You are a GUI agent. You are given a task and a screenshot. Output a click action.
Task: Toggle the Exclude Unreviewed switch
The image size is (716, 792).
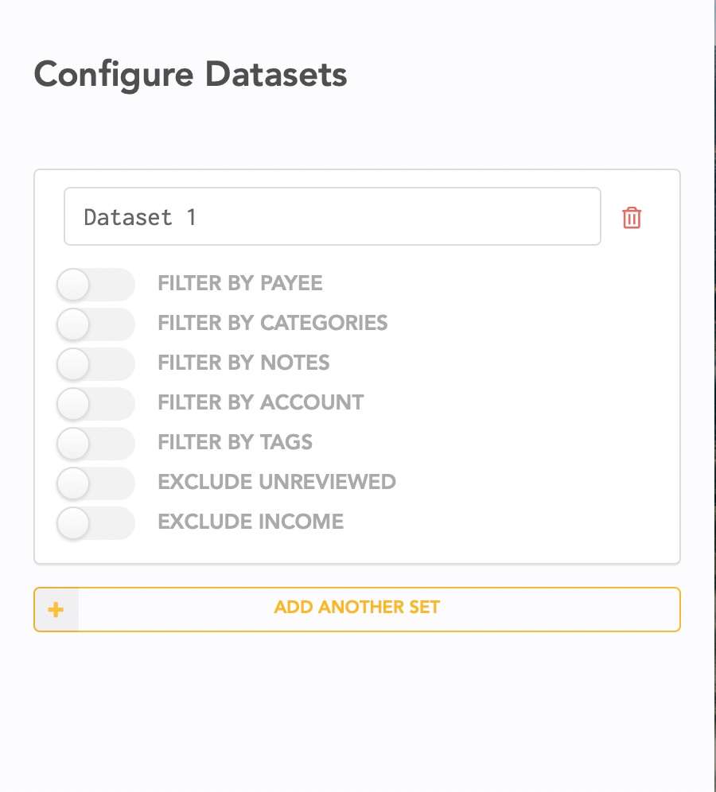click(95, 483)
